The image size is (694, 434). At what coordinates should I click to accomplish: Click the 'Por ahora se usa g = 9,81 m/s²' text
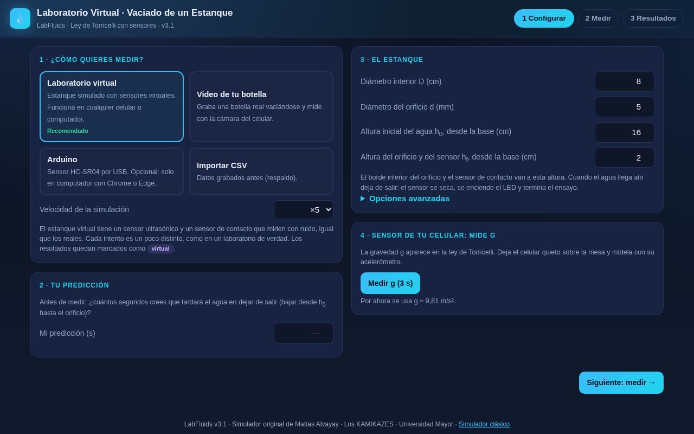(x=408, y=301)
